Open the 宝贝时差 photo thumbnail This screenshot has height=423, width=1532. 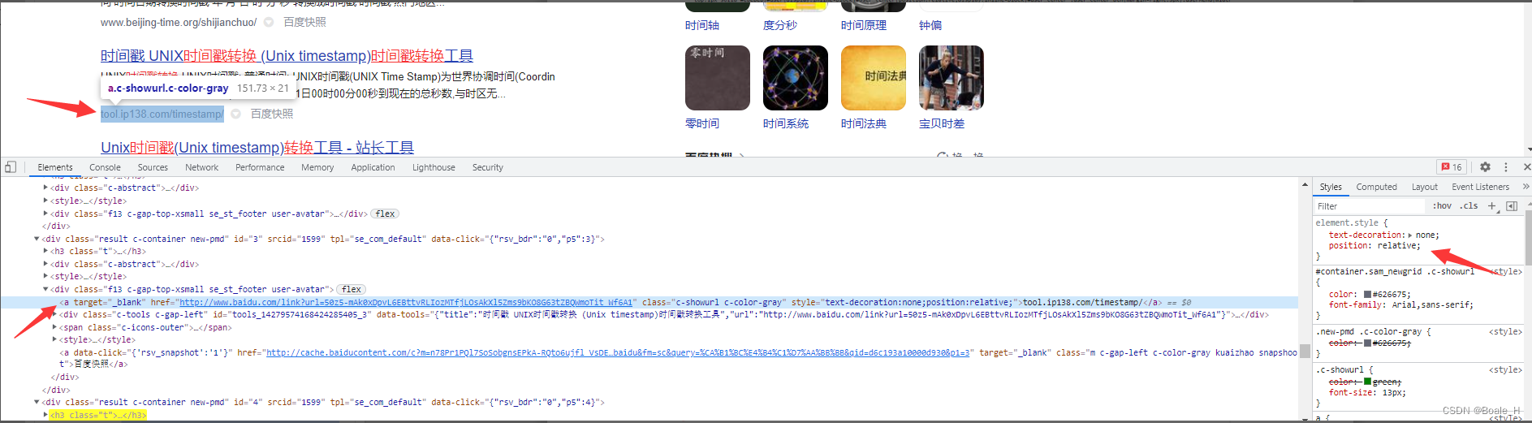952,78
